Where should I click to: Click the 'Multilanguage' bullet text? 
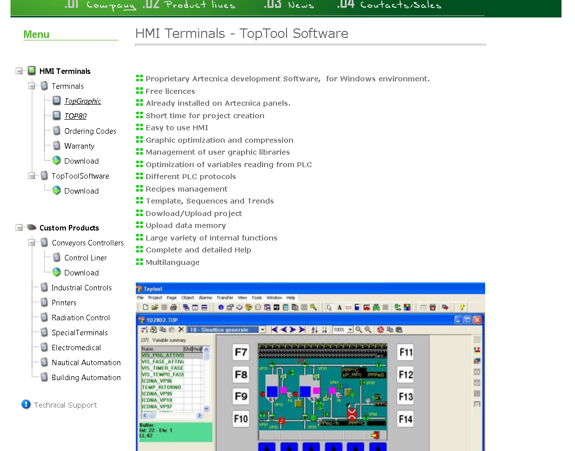click(x=173, y=262)
